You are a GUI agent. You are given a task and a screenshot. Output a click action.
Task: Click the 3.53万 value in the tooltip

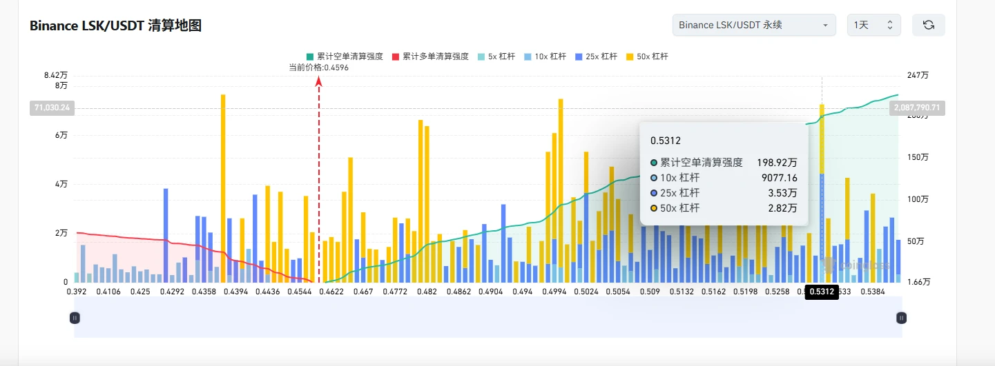pos(782,193)
